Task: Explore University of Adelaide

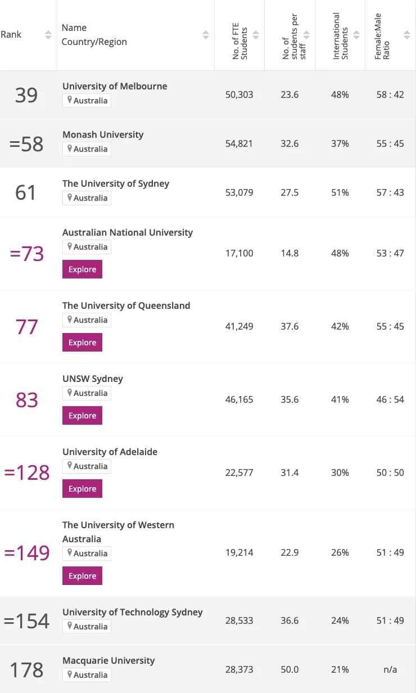Action: (82, 489)
